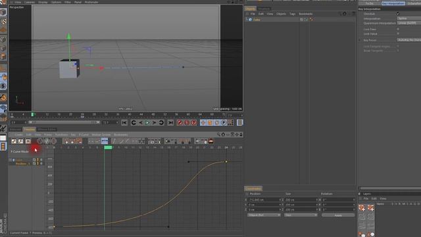Open the Object (Rel) coordinate dropdown

264,215
